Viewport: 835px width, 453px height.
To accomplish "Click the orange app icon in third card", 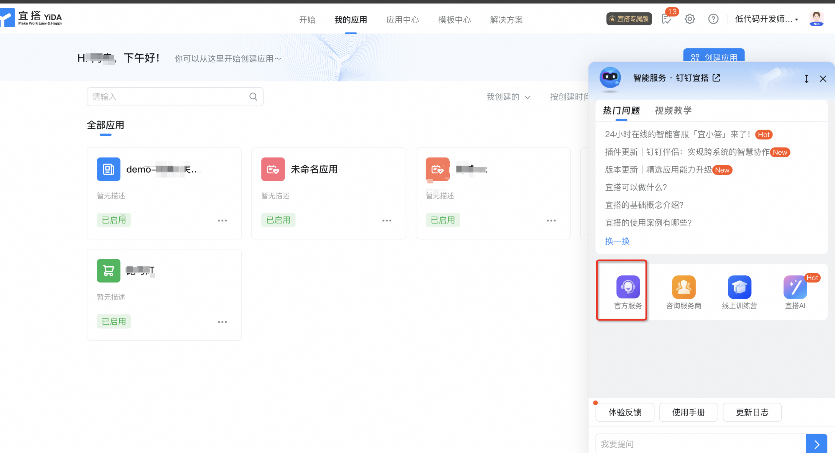I will [x=437, y=169].
